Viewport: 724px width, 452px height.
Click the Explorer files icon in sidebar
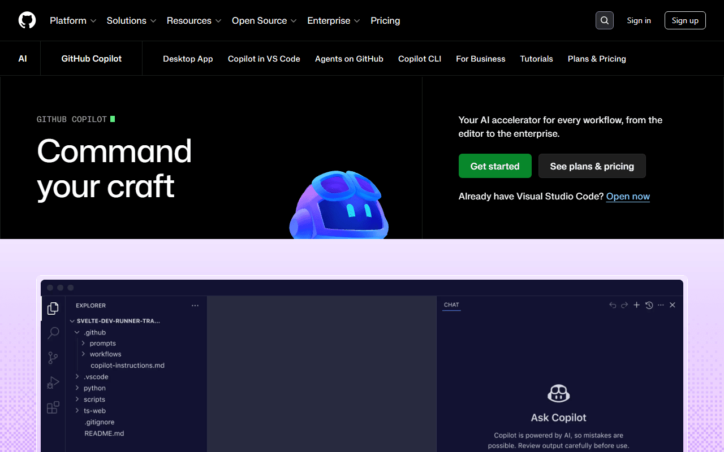(53, 308)
